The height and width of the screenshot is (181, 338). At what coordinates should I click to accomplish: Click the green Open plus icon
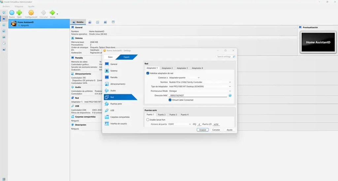pyautogui.click(x=19, y=13)
